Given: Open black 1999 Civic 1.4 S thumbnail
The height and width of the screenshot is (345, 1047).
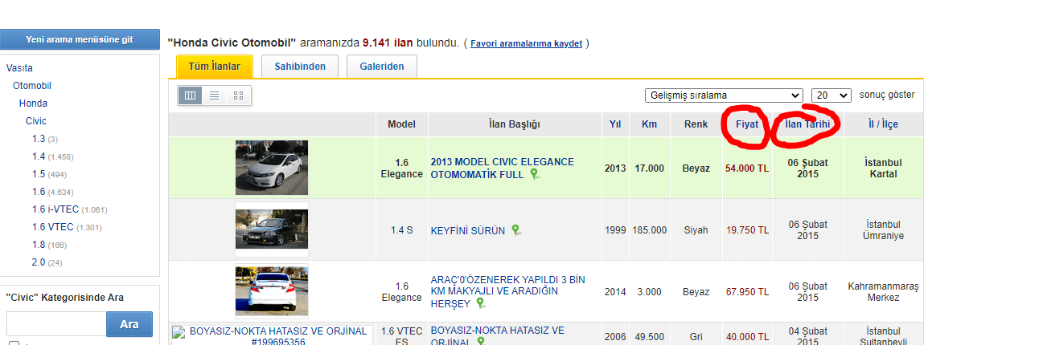Looking at the screenshot, I should click(x=272, y=229).
